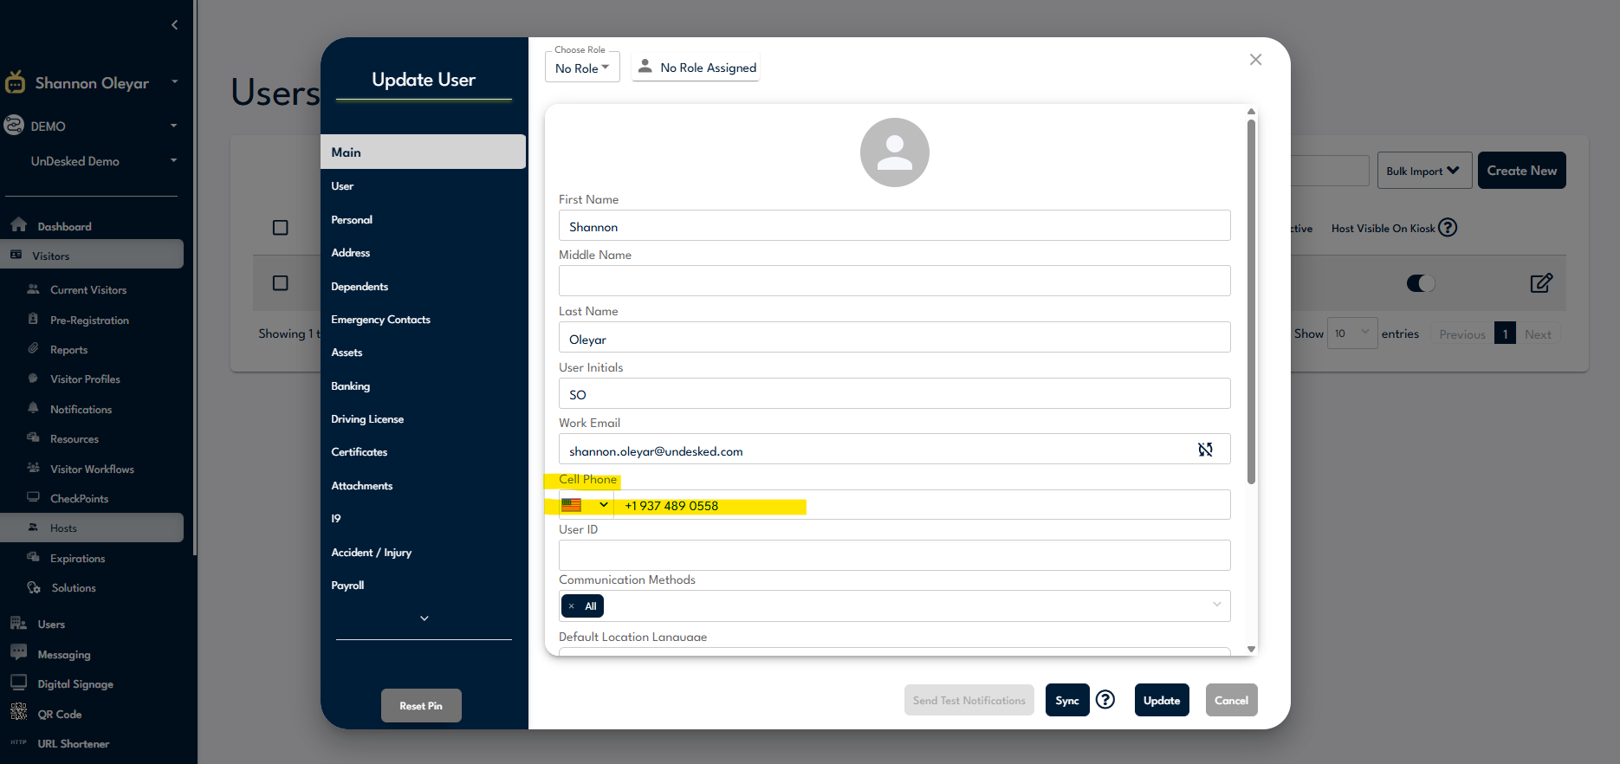Click the form's vertical scrollbar
This screenshot has width=1620, height=764.
pos(1251,303)
